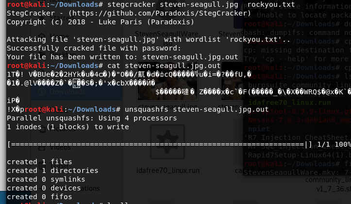
Task: Click green idafree70_linux.run listing in right terminal
Action: (x=289, y=102)
